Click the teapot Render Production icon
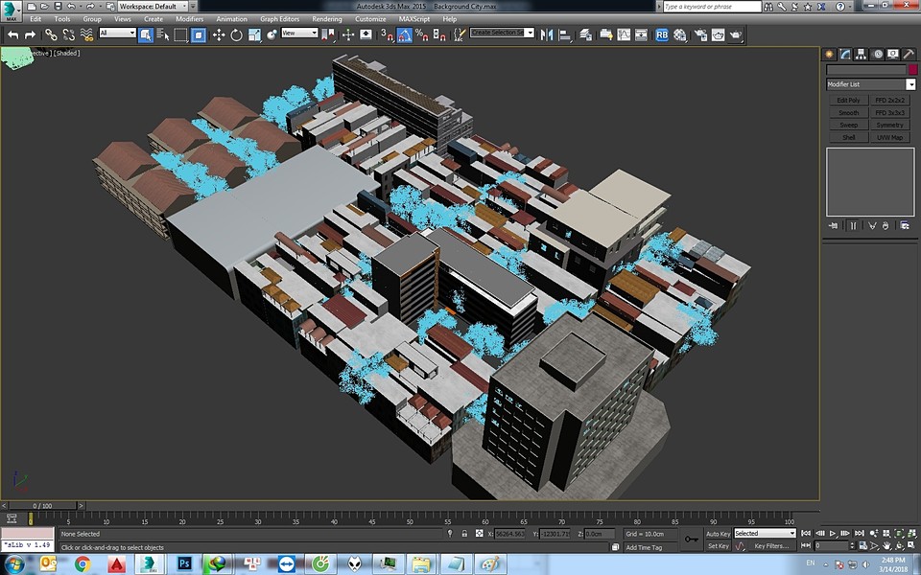 736,35
